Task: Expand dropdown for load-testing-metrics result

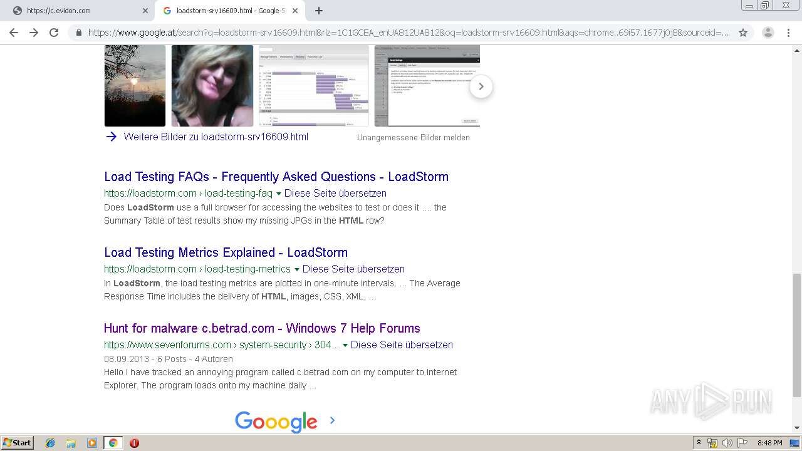Action: (297, 269)
